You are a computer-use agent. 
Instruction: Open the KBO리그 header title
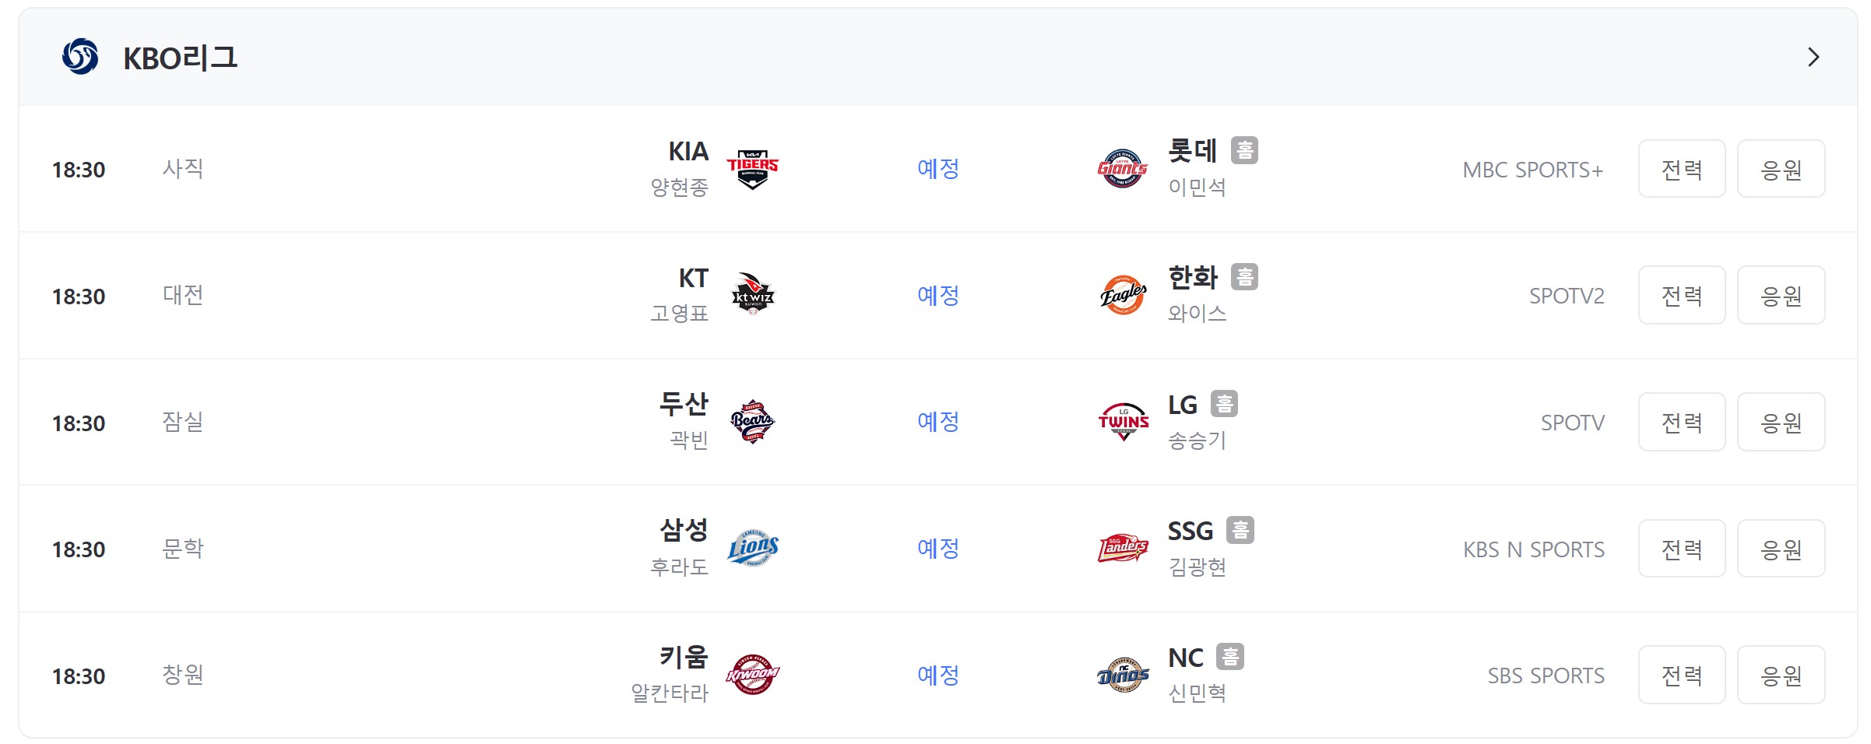click(180, 58)
